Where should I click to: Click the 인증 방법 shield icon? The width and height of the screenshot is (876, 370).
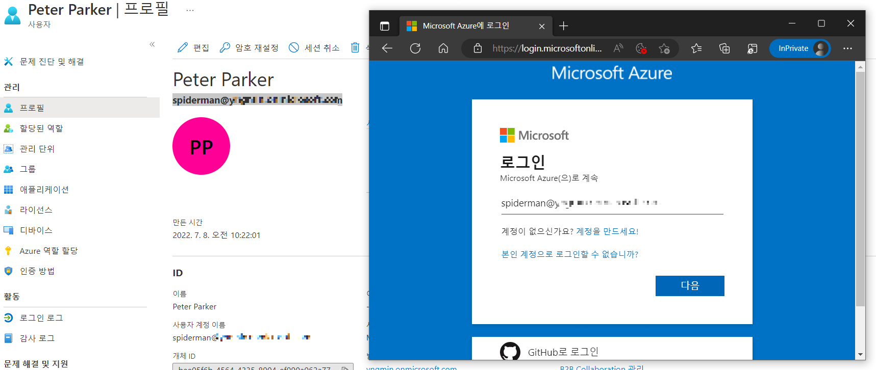(x=8, y=271)
